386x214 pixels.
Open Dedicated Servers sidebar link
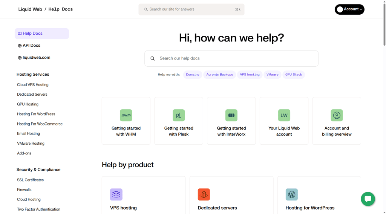(x=32, y=94)
